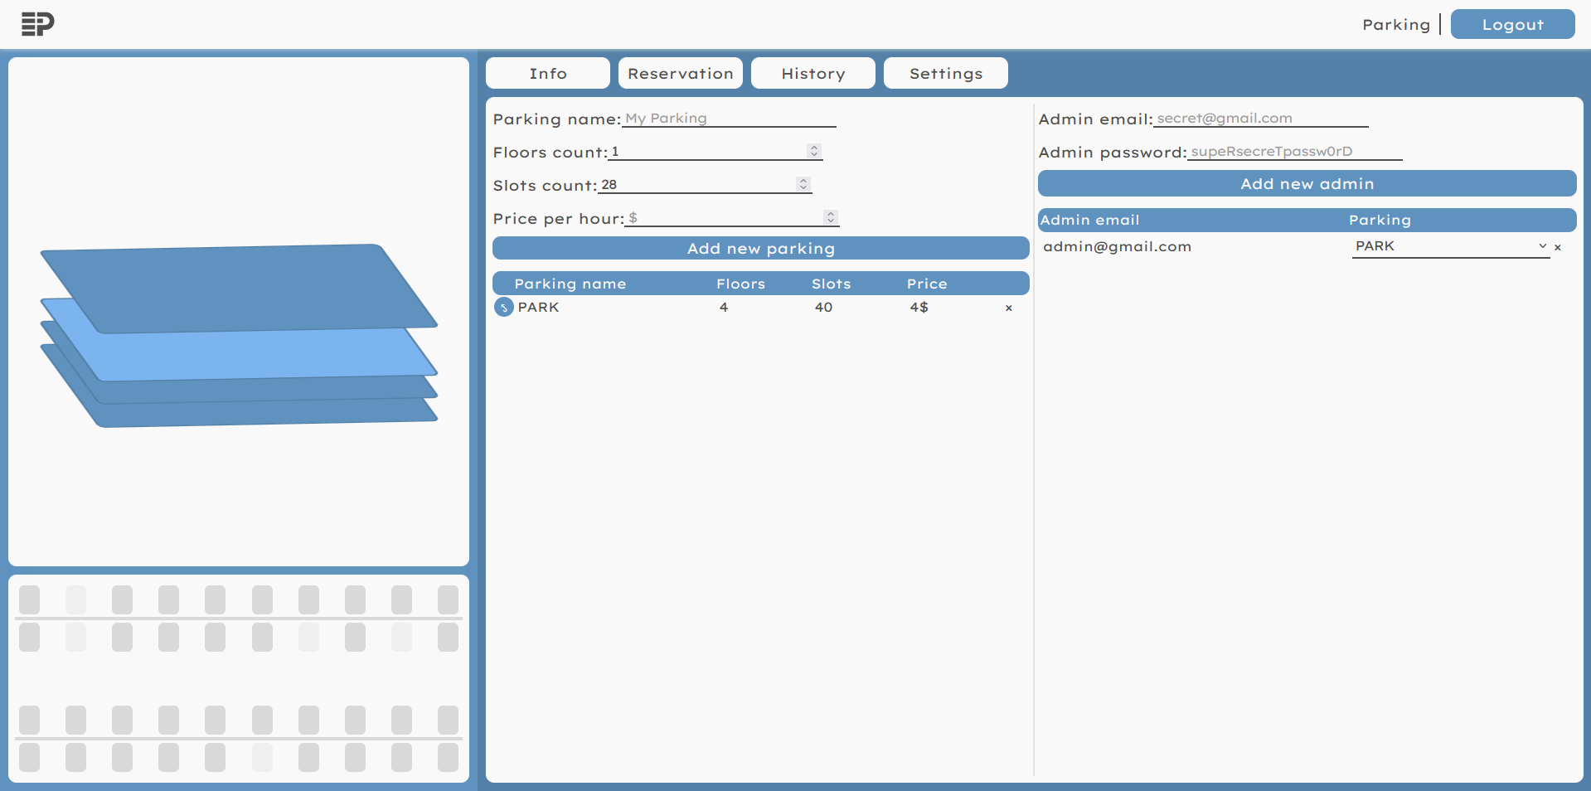The width and height of the screenshot is (1591, 791).
Task: Open the History tab
Action: [x=812, y=73]
